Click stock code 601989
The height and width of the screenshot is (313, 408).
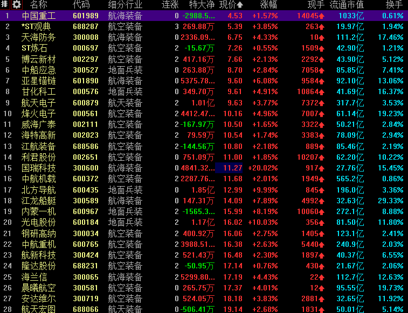click(86, 16)
